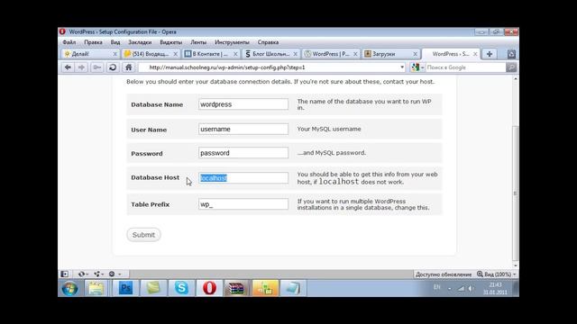
Task: Open the Вид menu
Action: pyautogui.click(x=115, y=42)
